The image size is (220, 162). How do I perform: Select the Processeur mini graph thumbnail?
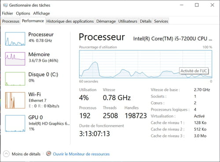[x=15, y=39]
